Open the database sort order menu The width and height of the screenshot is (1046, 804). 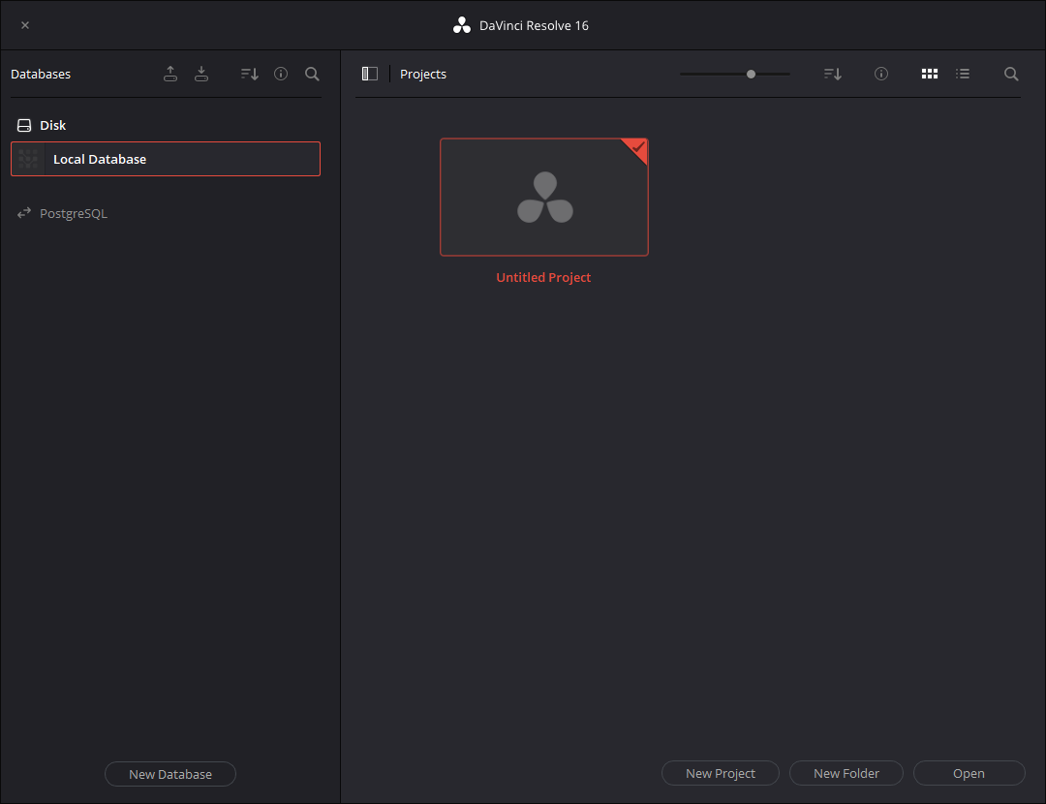pyautogui.click(x=250, y=74)
